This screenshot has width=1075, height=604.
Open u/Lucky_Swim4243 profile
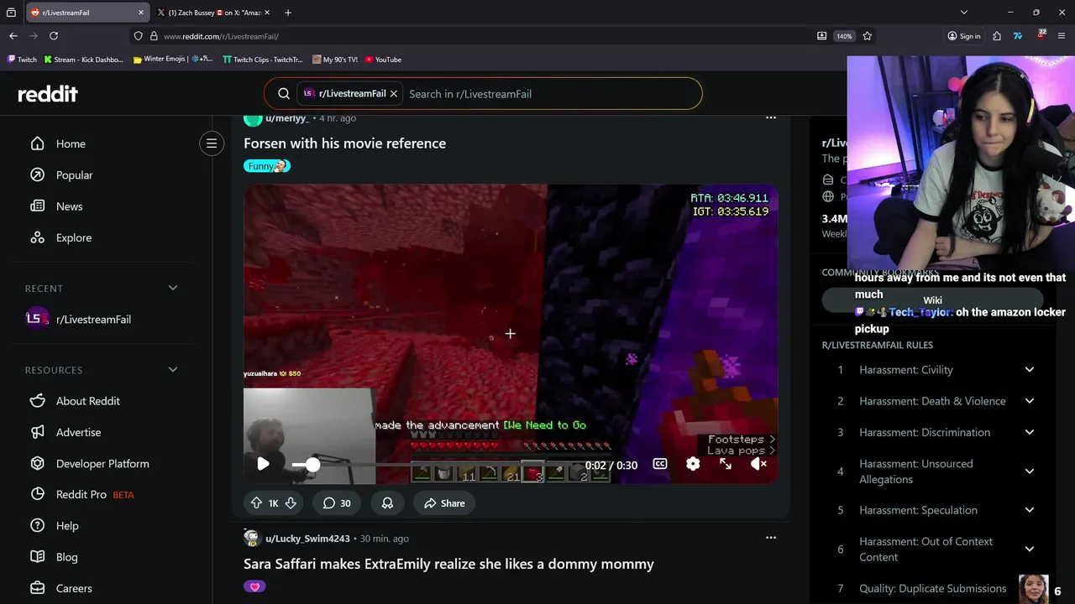(x=307, y=539)
